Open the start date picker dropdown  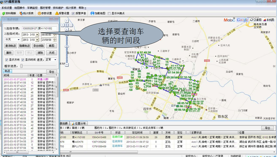coord(37,34)
